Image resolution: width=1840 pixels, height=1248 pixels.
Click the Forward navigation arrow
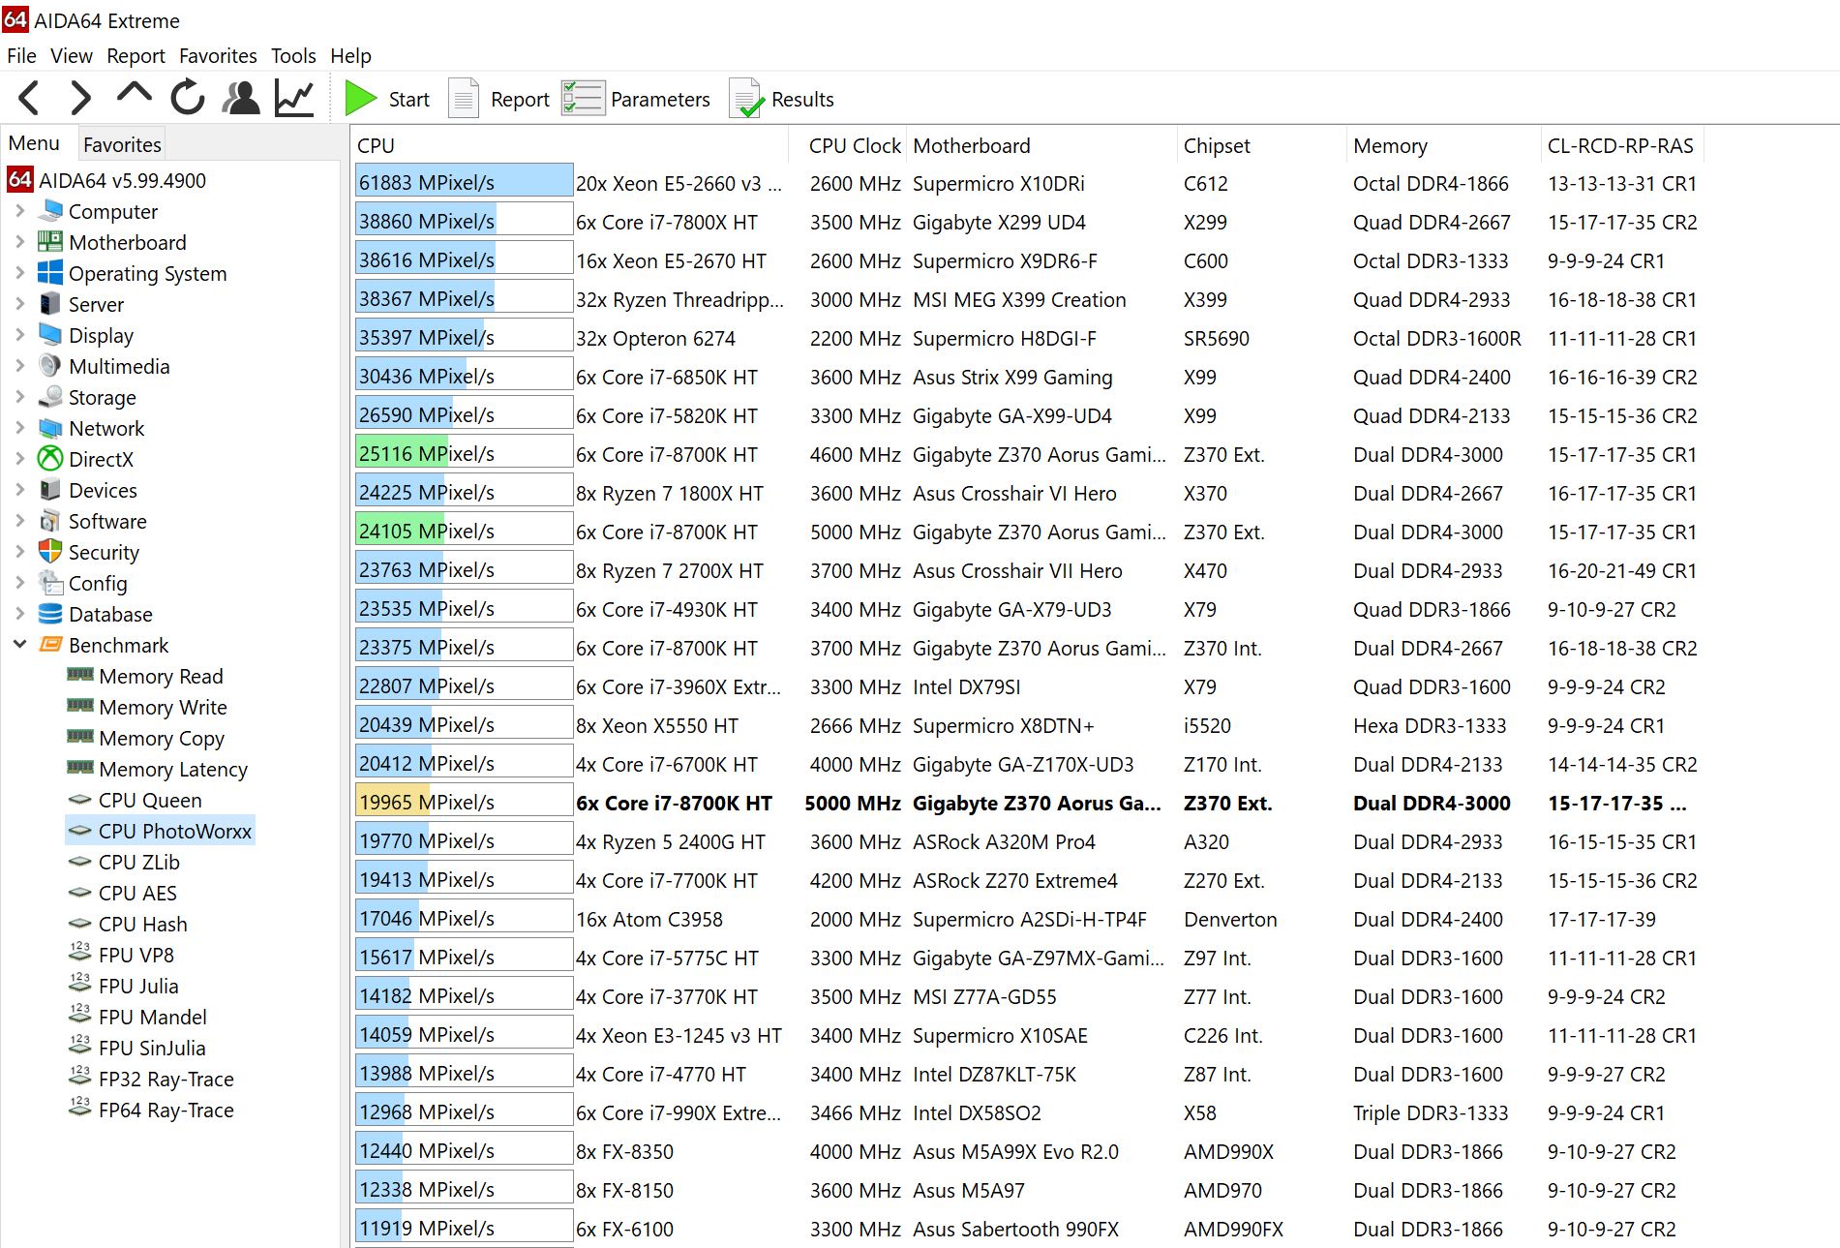point(81,98)
